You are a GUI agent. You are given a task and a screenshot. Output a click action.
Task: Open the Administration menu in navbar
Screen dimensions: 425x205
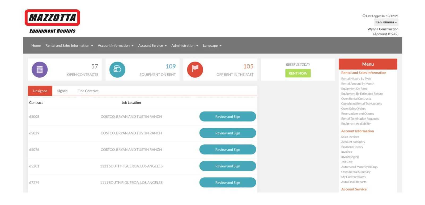(185, 46)
